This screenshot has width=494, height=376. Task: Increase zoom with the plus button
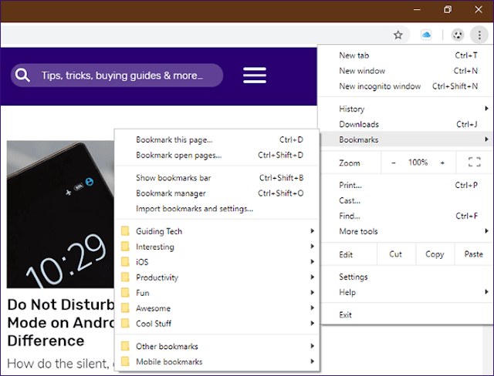[442, 163]
